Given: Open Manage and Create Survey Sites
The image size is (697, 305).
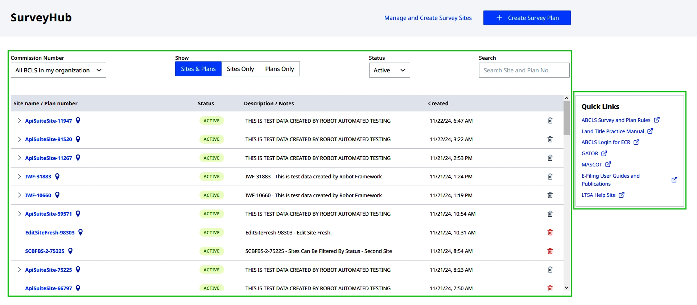Looking at the screenshot, I should (428, 18).
